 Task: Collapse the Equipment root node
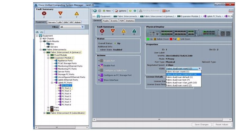tap(37, 36)
